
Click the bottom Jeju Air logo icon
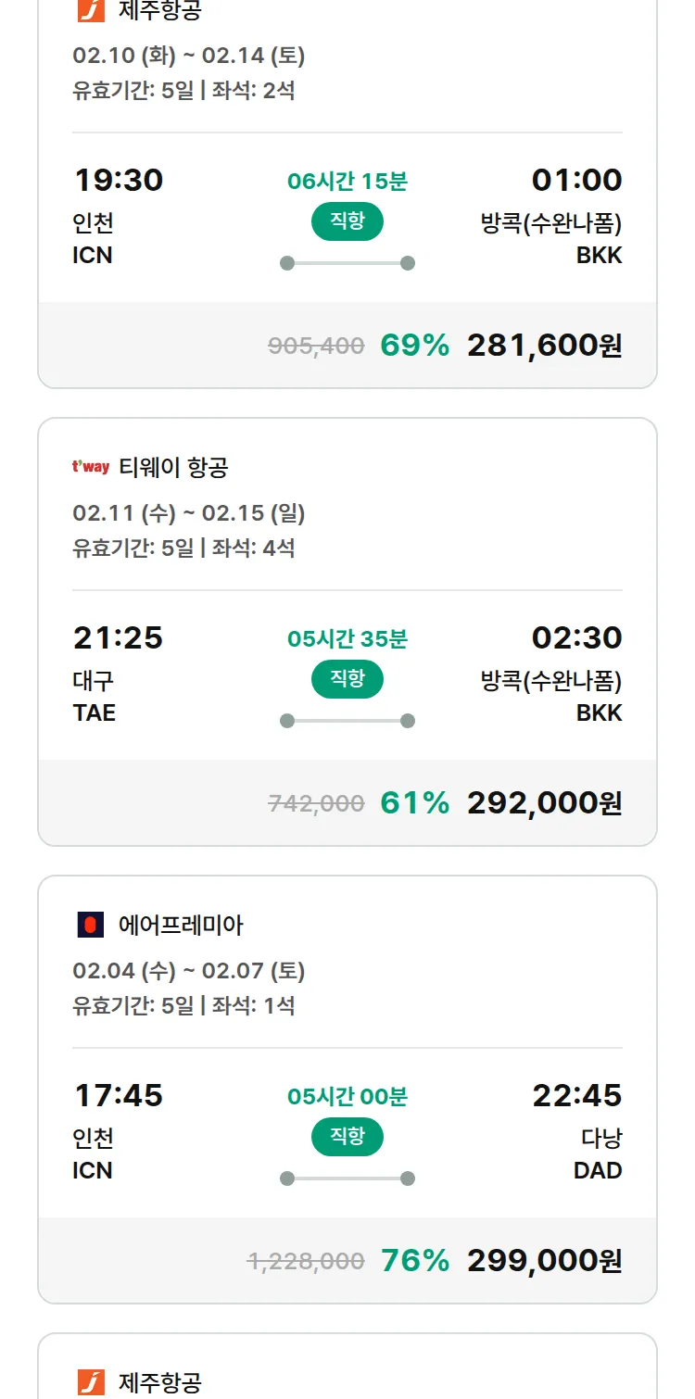click(x=91, y=1382)
